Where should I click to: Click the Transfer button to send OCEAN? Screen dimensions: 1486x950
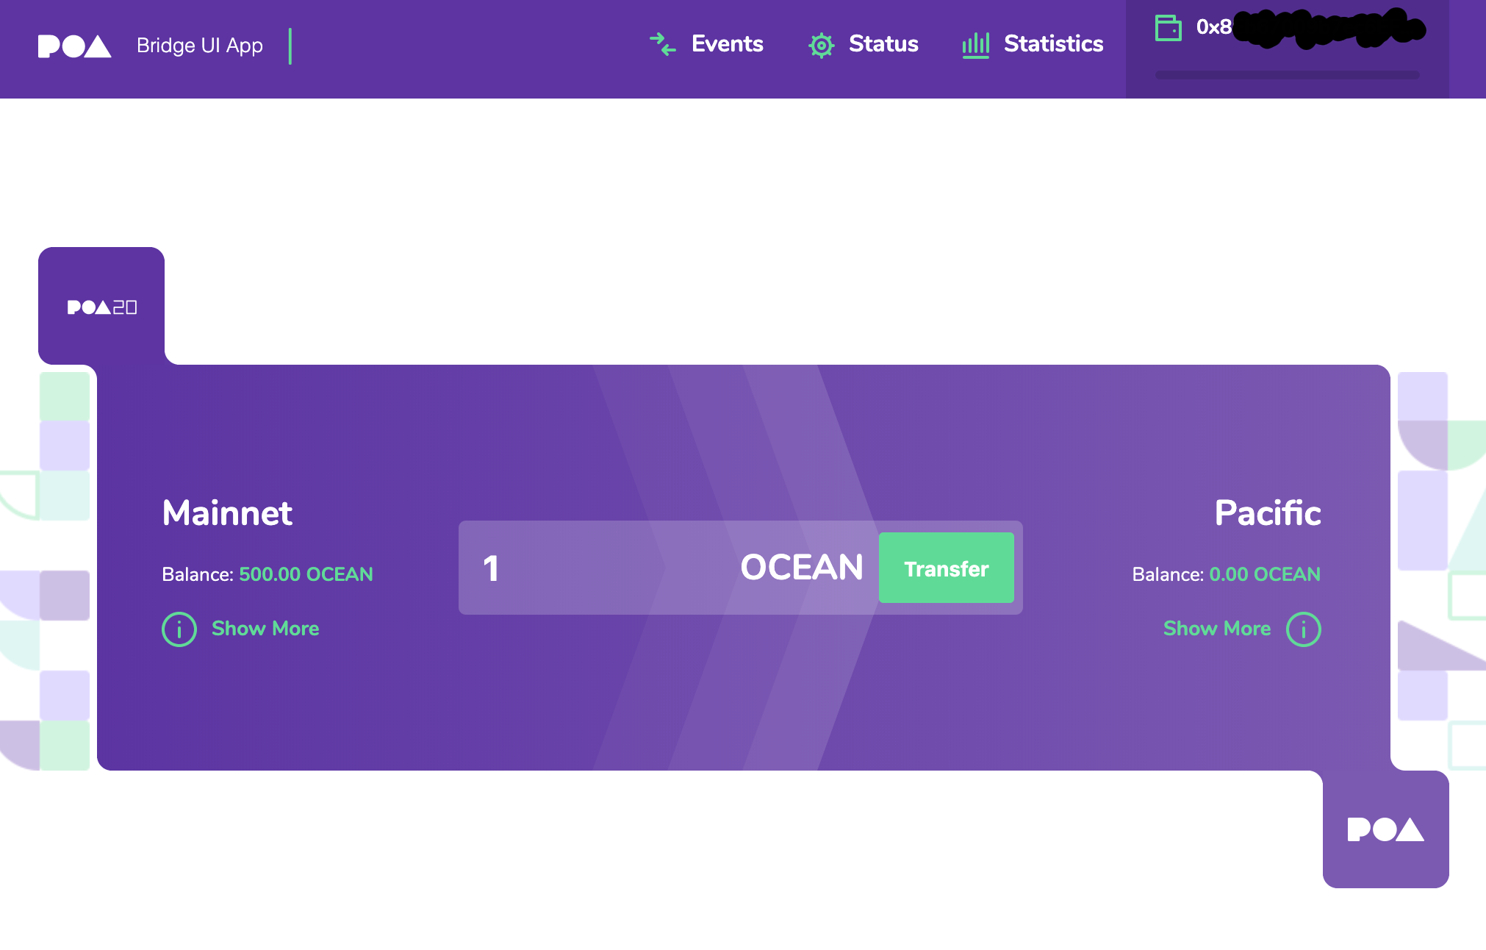tap(946, 568)
